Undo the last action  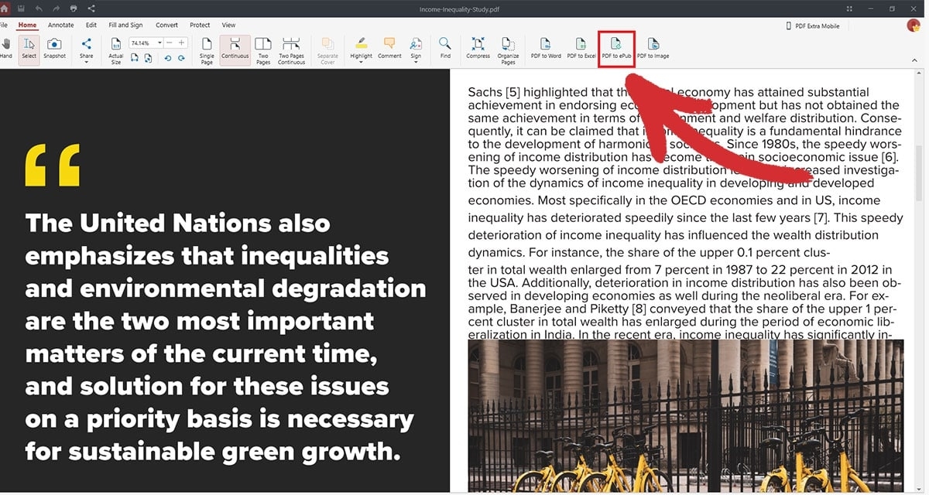38,9
